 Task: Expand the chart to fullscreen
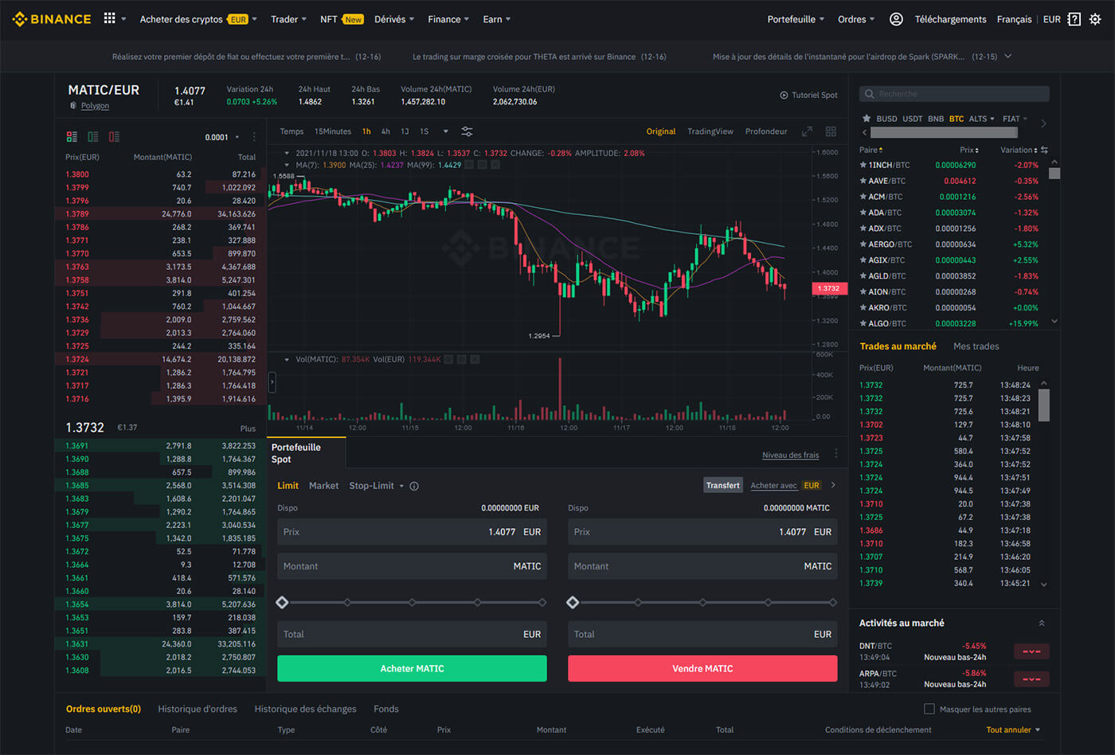(x=807, y=131)
